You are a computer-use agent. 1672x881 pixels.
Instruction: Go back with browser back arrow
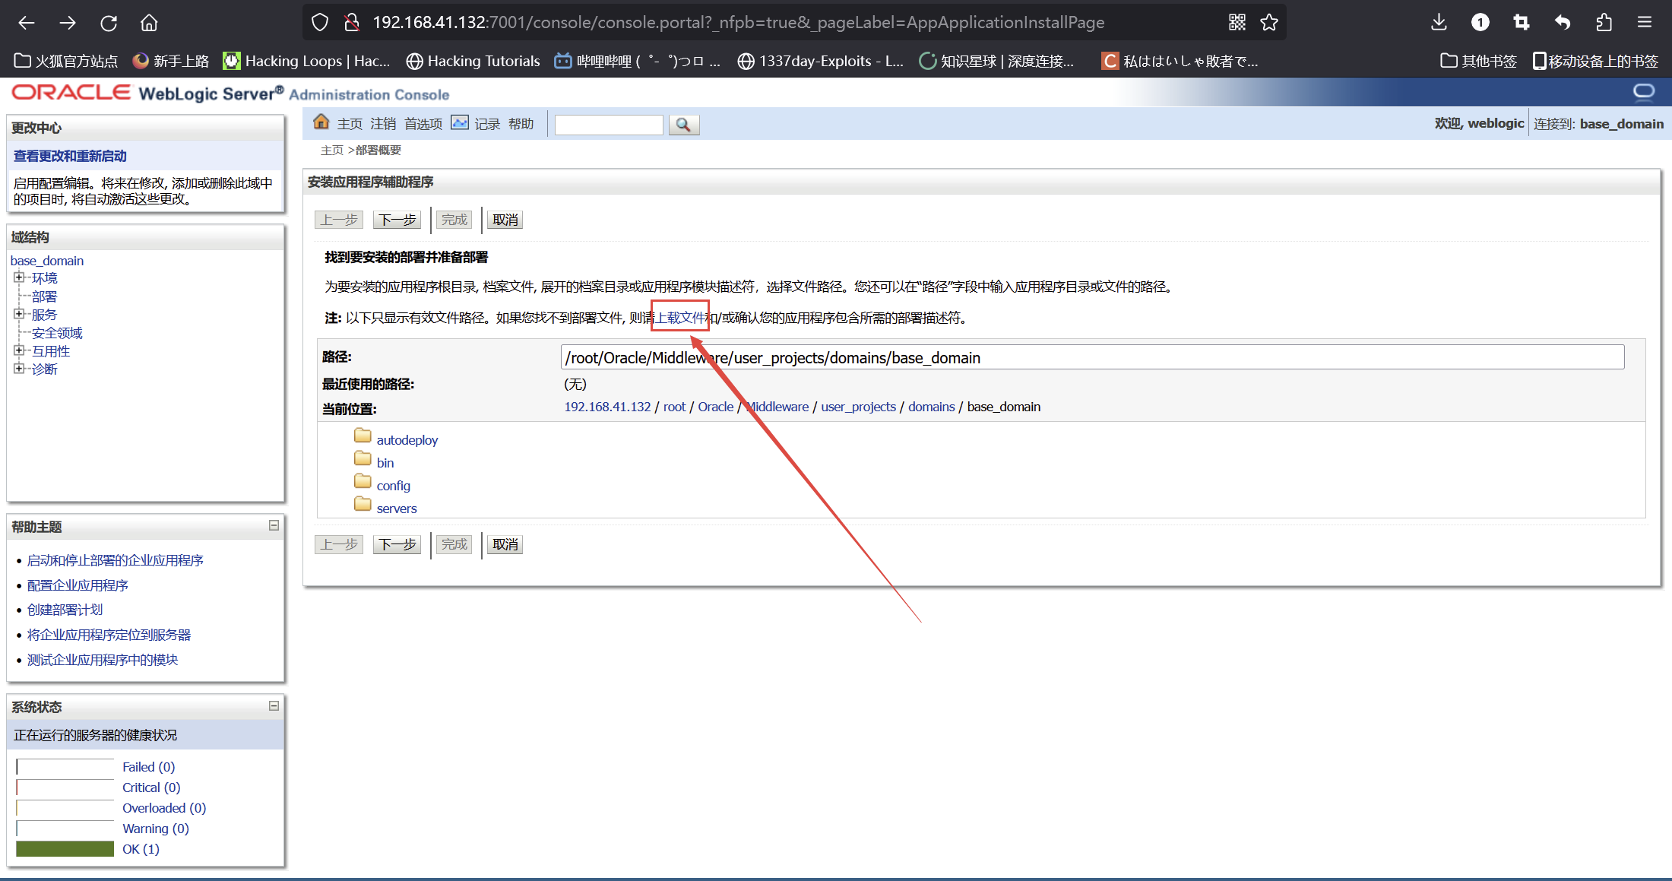tap(27, 23)
